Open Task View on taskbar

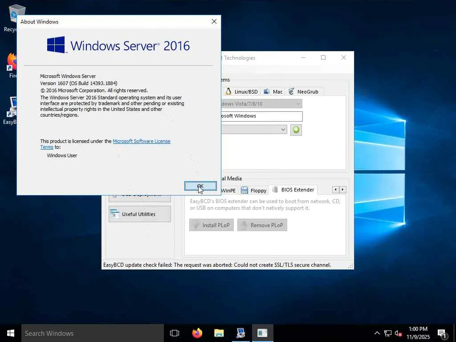point(175,333)
